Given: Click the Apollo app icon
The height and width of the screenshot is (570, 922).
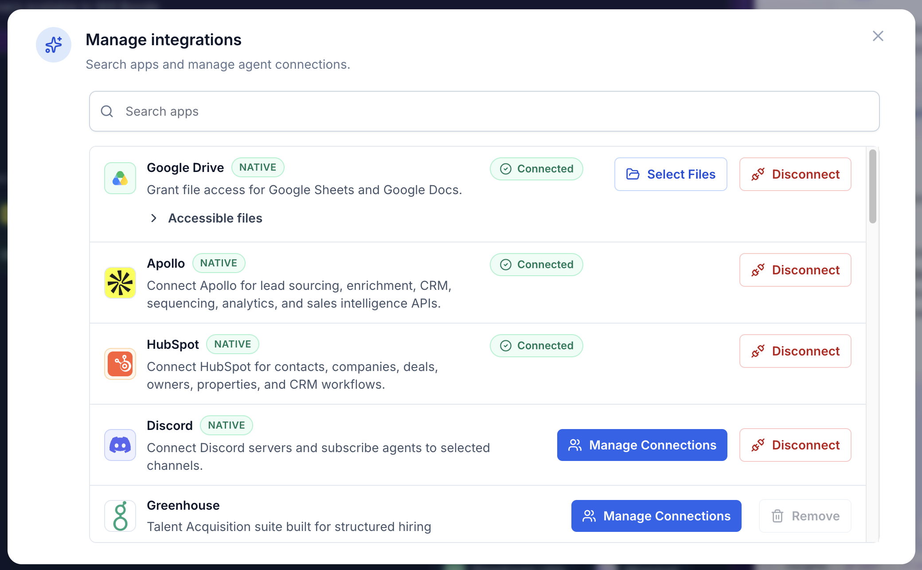Looking at the screenshot, I should coord(120,283).
